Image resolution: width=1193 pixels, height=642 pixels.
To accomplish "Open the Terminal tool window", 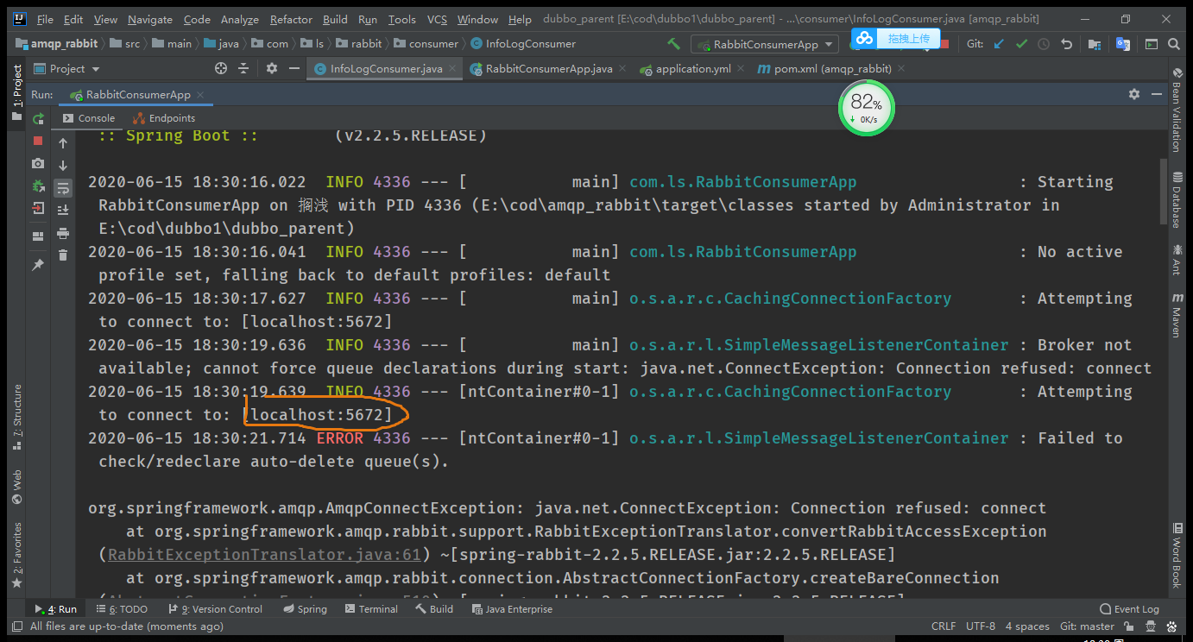I will coord(371,609).
